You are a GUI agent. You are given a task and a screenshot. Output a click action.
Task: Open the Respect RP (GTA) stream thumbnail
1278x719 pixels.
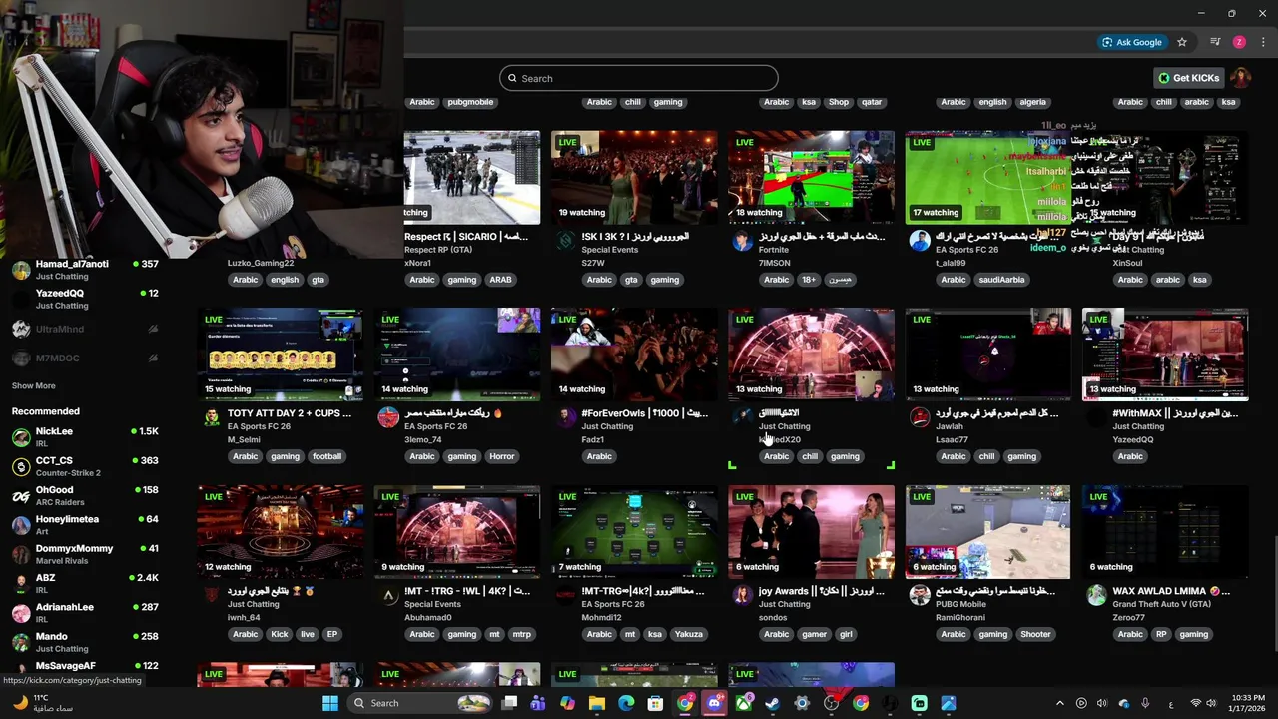(472, 177)
